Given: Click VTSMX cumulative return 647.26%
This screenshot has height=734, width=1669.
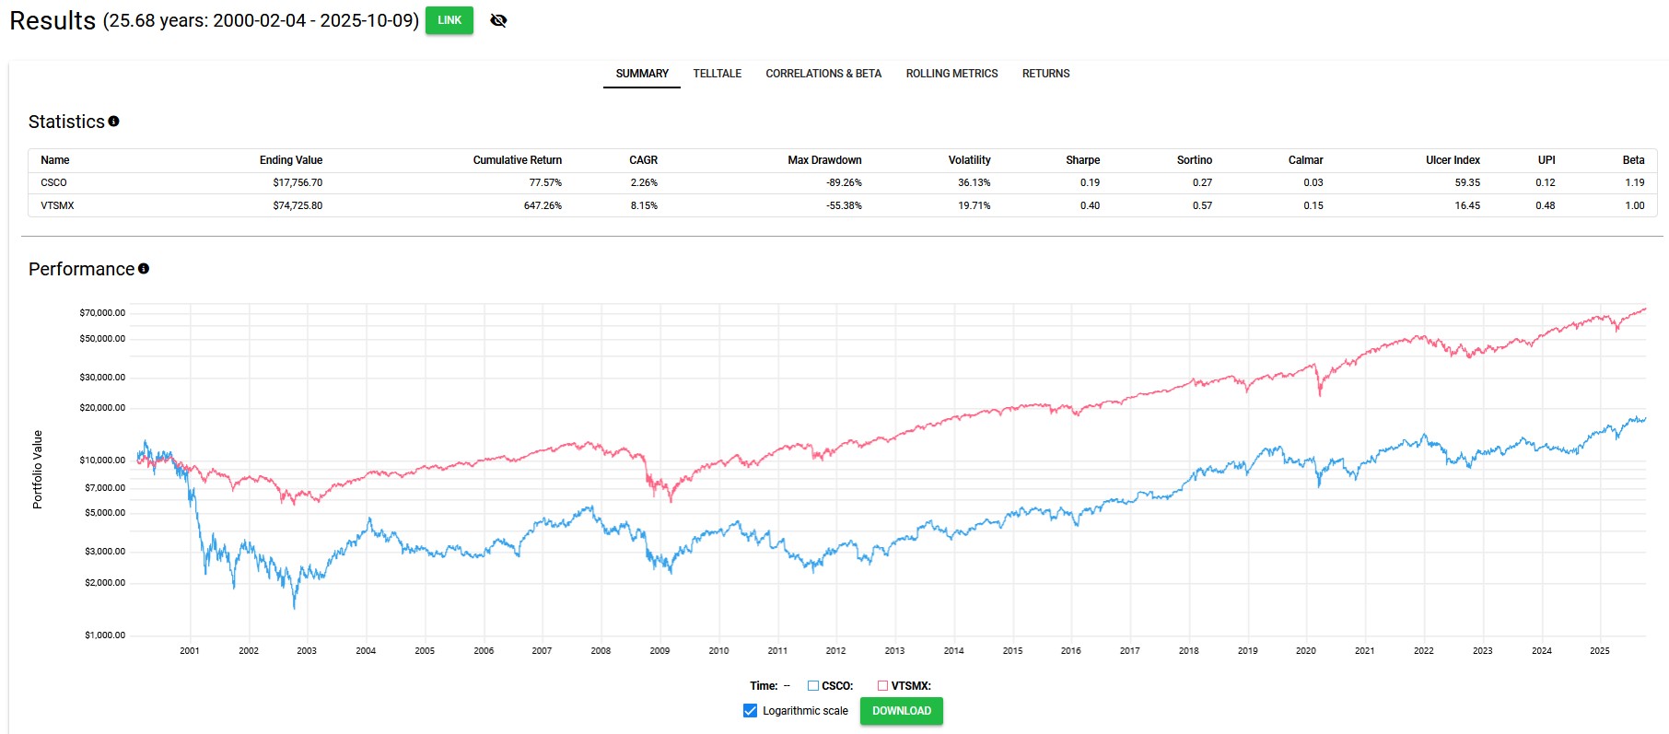Looking at the screenshot, I should tap(543, 205).
